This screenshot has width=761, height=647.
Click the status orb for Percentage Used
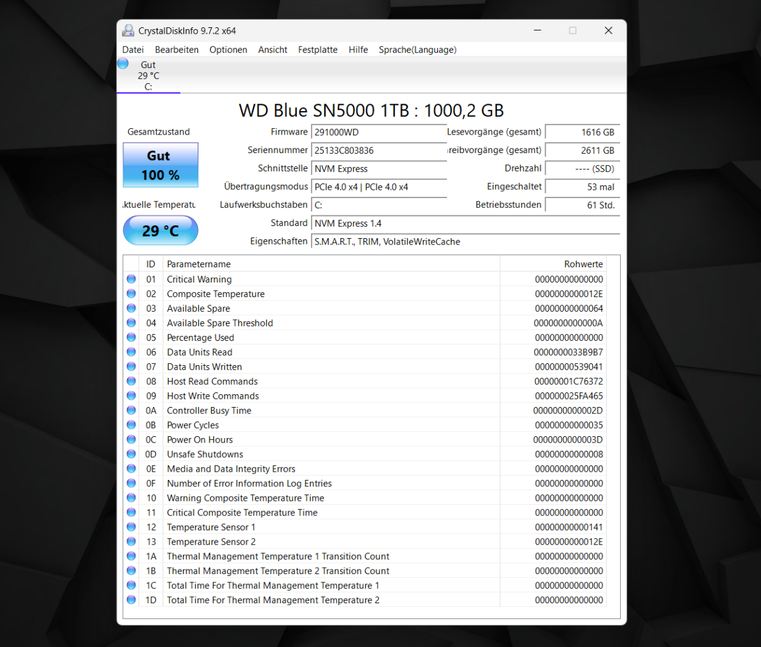[x=131, y=337]
